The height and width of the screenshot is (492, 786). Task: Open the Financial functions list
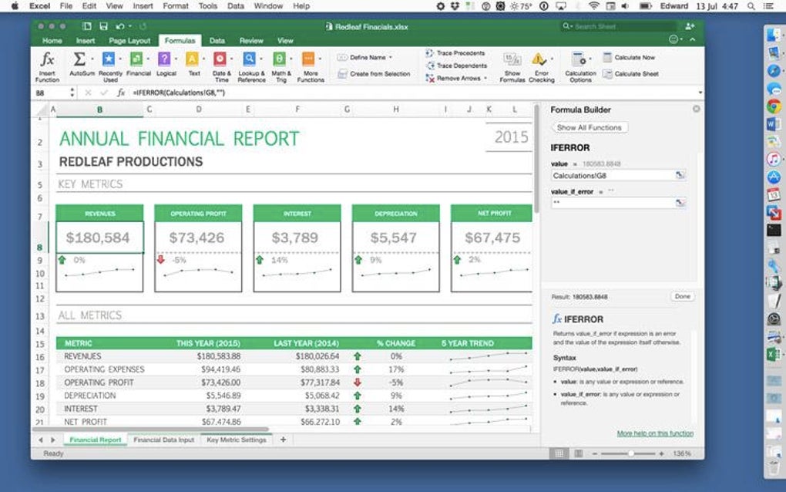click(136, 59)
